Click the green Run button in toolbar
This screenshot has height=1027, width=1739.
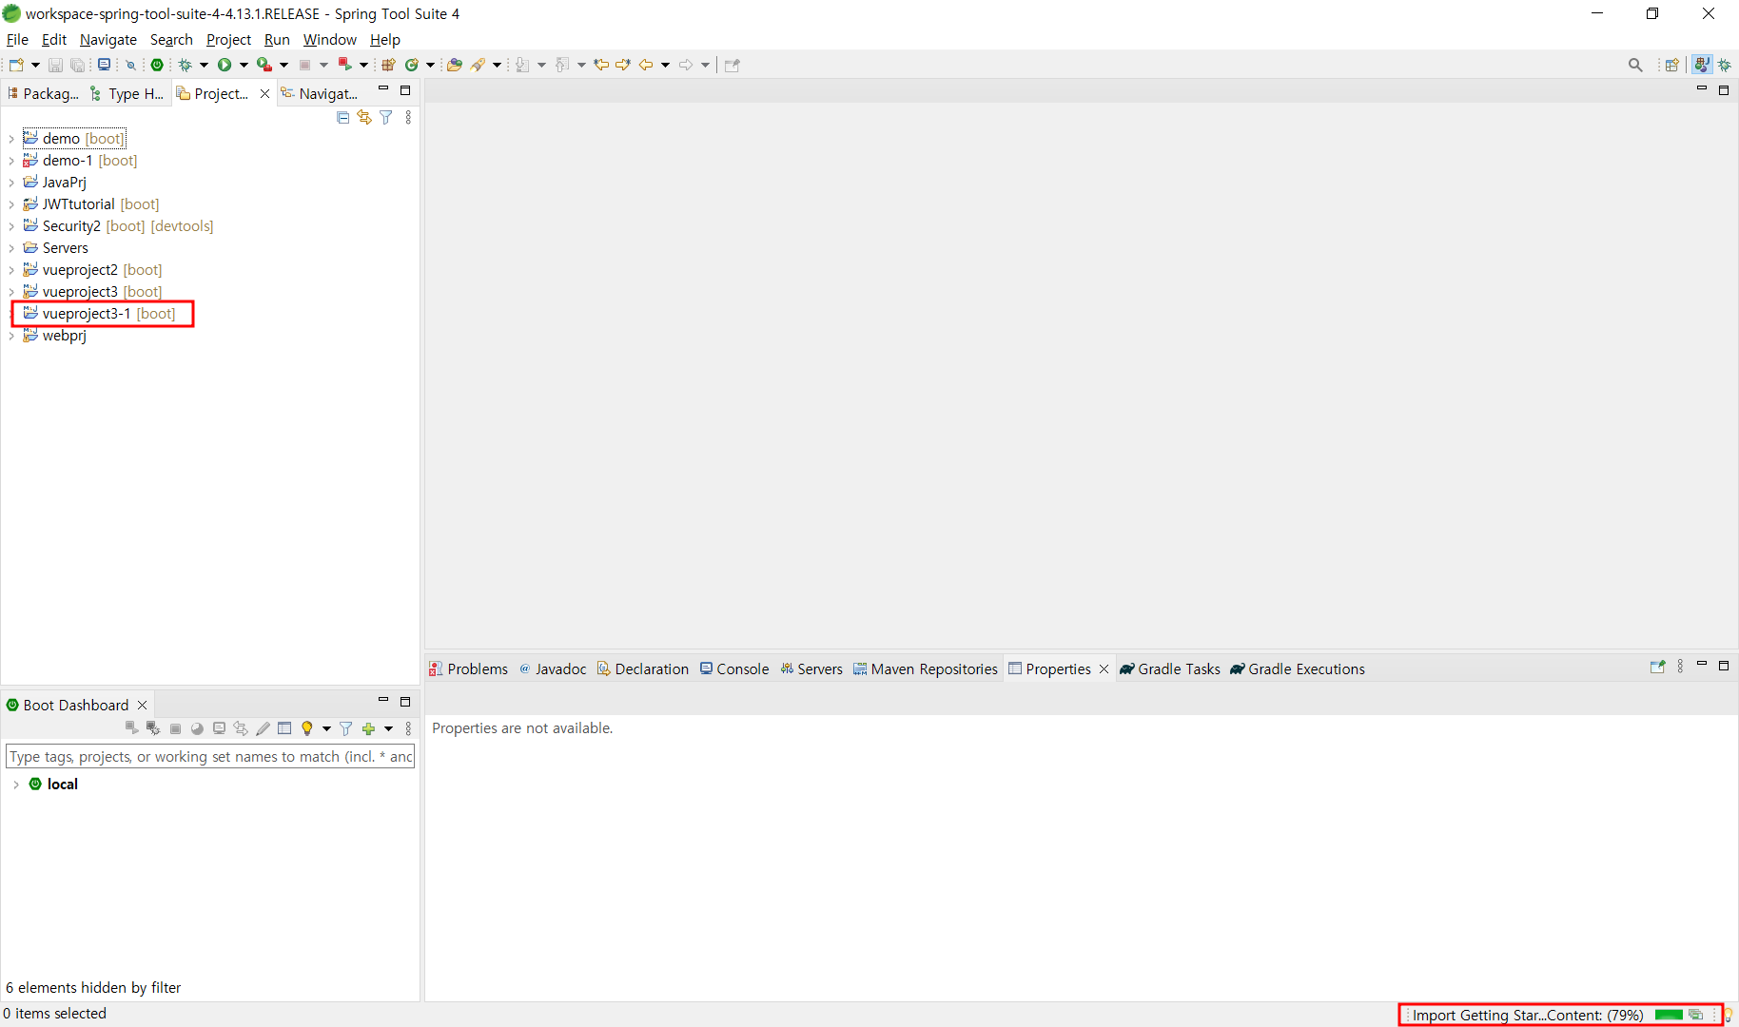coord(225,65)
